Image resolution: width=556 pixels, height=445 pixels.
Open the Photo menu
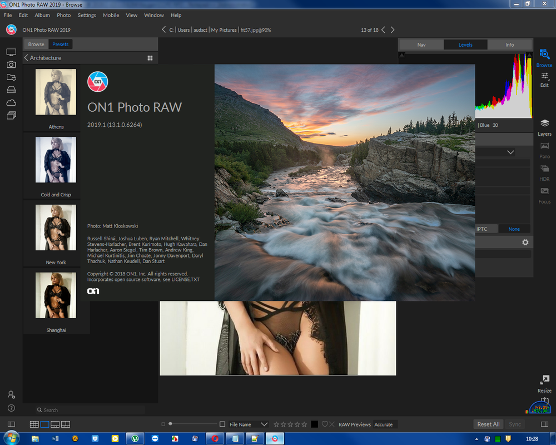pyautogui.click(x=64, y=15)
